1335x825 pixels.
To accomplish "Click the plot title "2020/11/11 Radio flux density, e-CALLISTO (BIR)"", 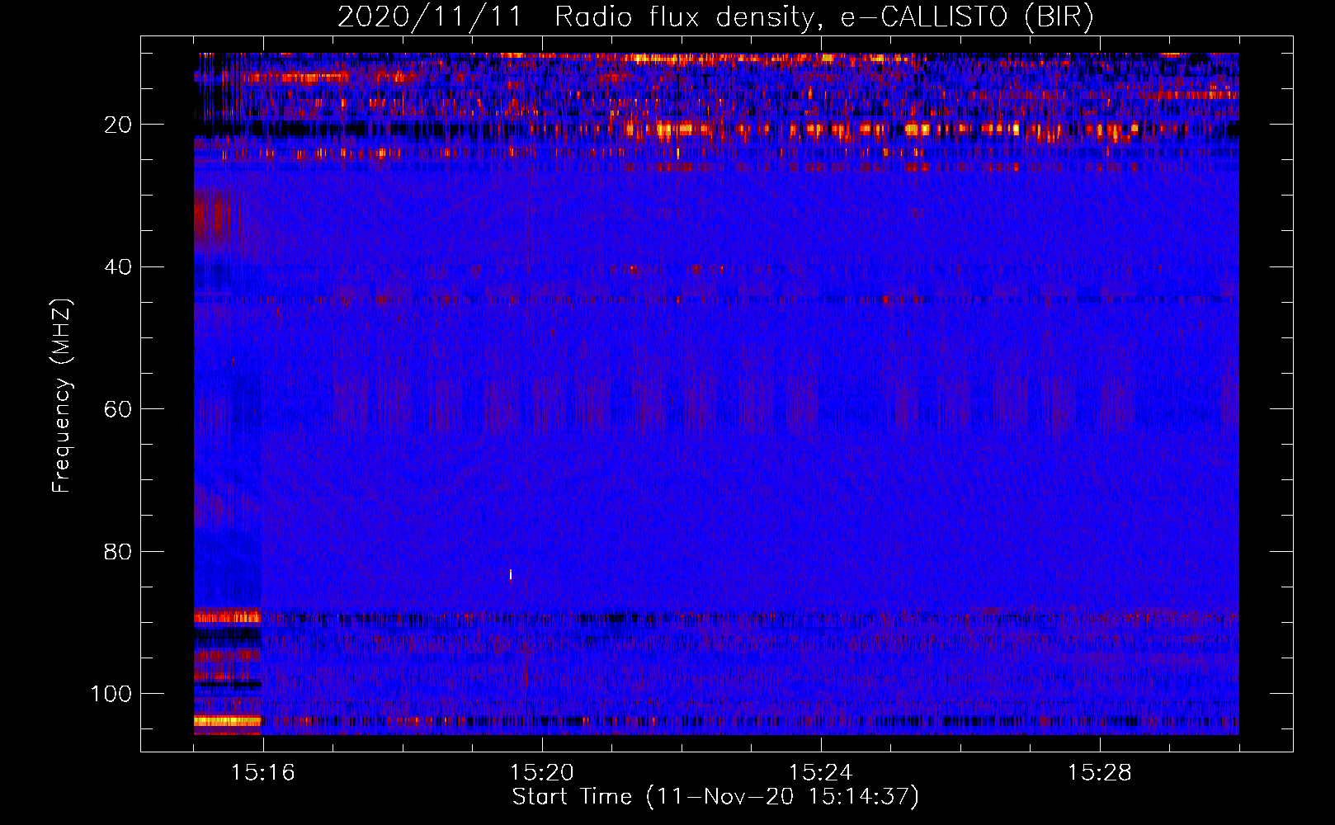I will pos(715,16).
